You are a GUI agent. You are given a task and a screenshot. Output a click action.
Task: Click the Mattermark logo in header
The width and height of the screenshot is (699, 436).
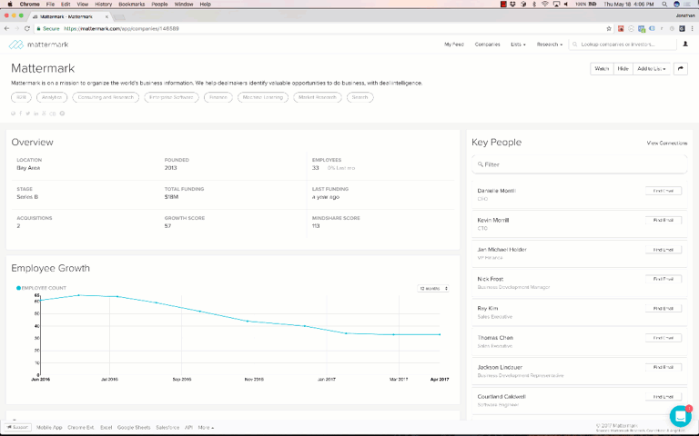pos(38,45)
